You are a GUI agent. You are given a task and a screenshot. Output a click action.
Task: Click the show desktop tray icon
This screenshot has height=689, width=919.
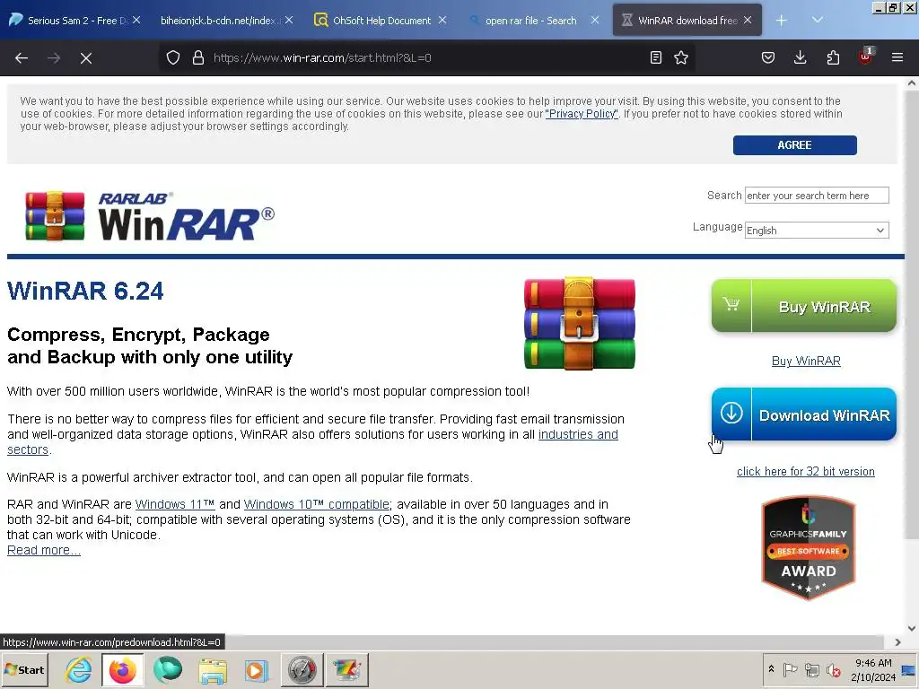909,669
